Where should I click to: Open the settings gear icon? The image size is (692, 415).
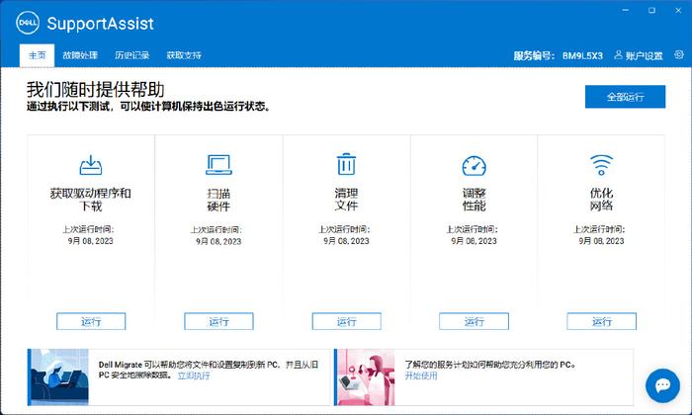click(679, 54)
